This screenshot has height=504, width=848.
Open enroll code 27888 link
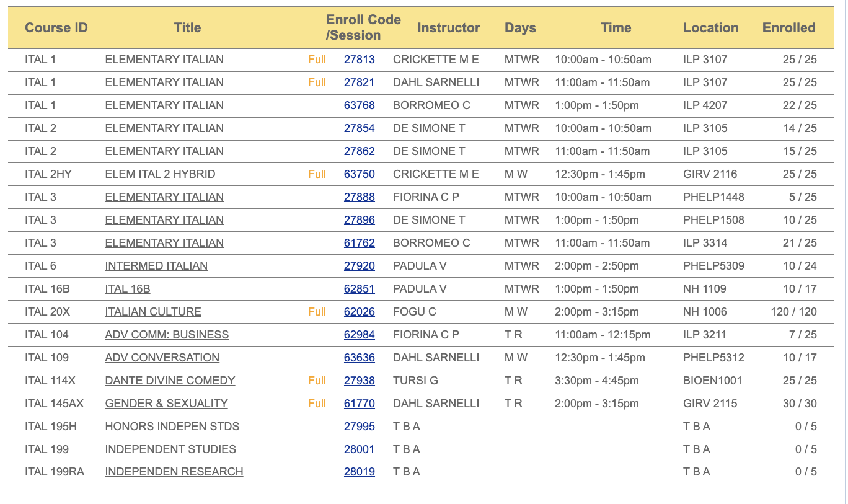[x=360, y=197]
